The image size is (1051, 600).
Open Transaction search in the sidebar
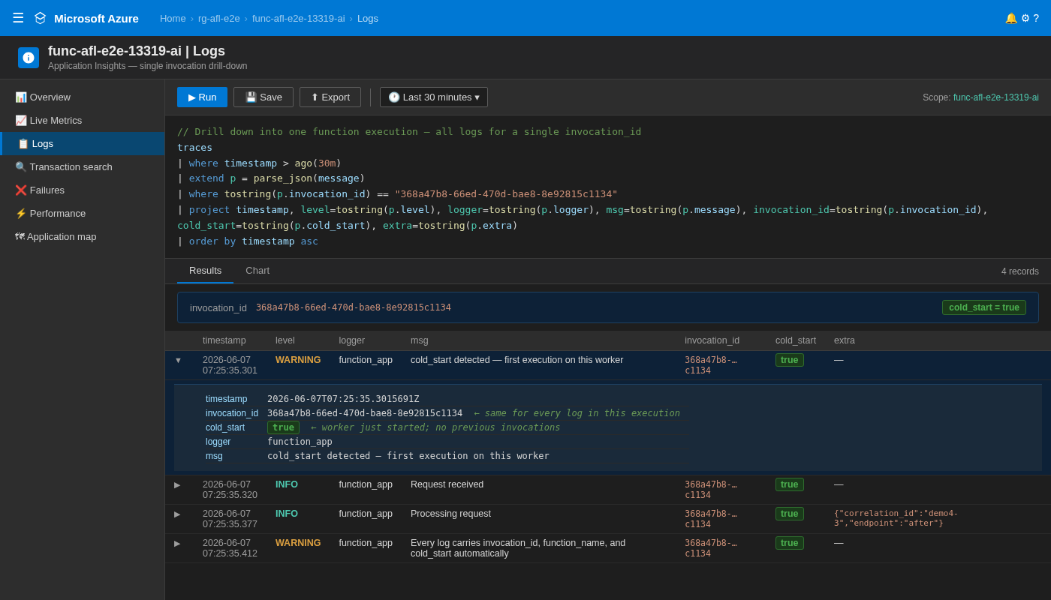(x=83, y=167)
